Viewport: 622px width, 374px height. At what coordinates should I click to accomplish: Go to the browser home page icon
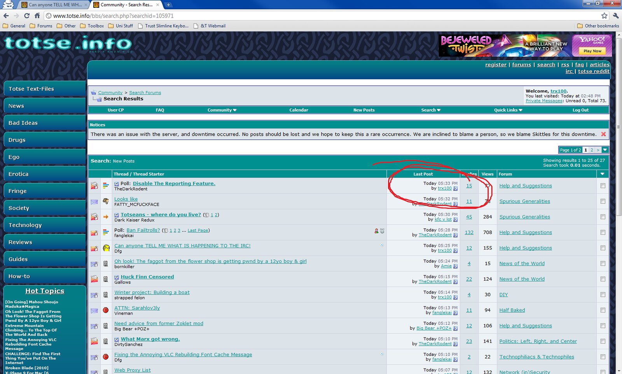point(37,16)
